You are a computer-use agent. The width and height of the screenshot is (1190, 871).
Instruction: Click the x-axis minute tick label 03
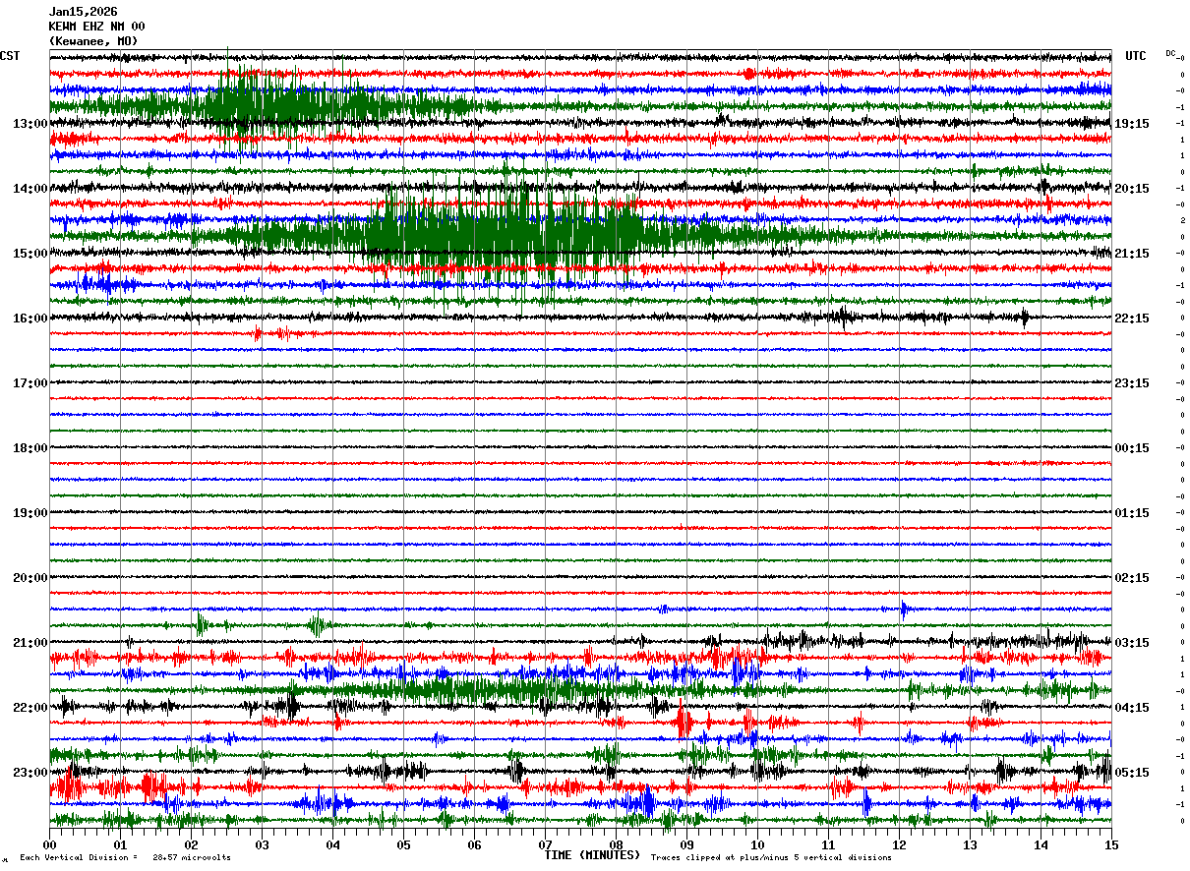pos(262,844)
